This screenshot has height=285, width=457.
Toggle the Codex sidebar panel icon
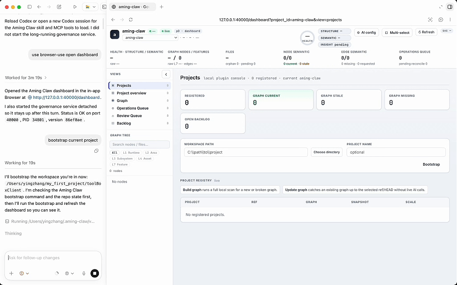click(29, 7)
